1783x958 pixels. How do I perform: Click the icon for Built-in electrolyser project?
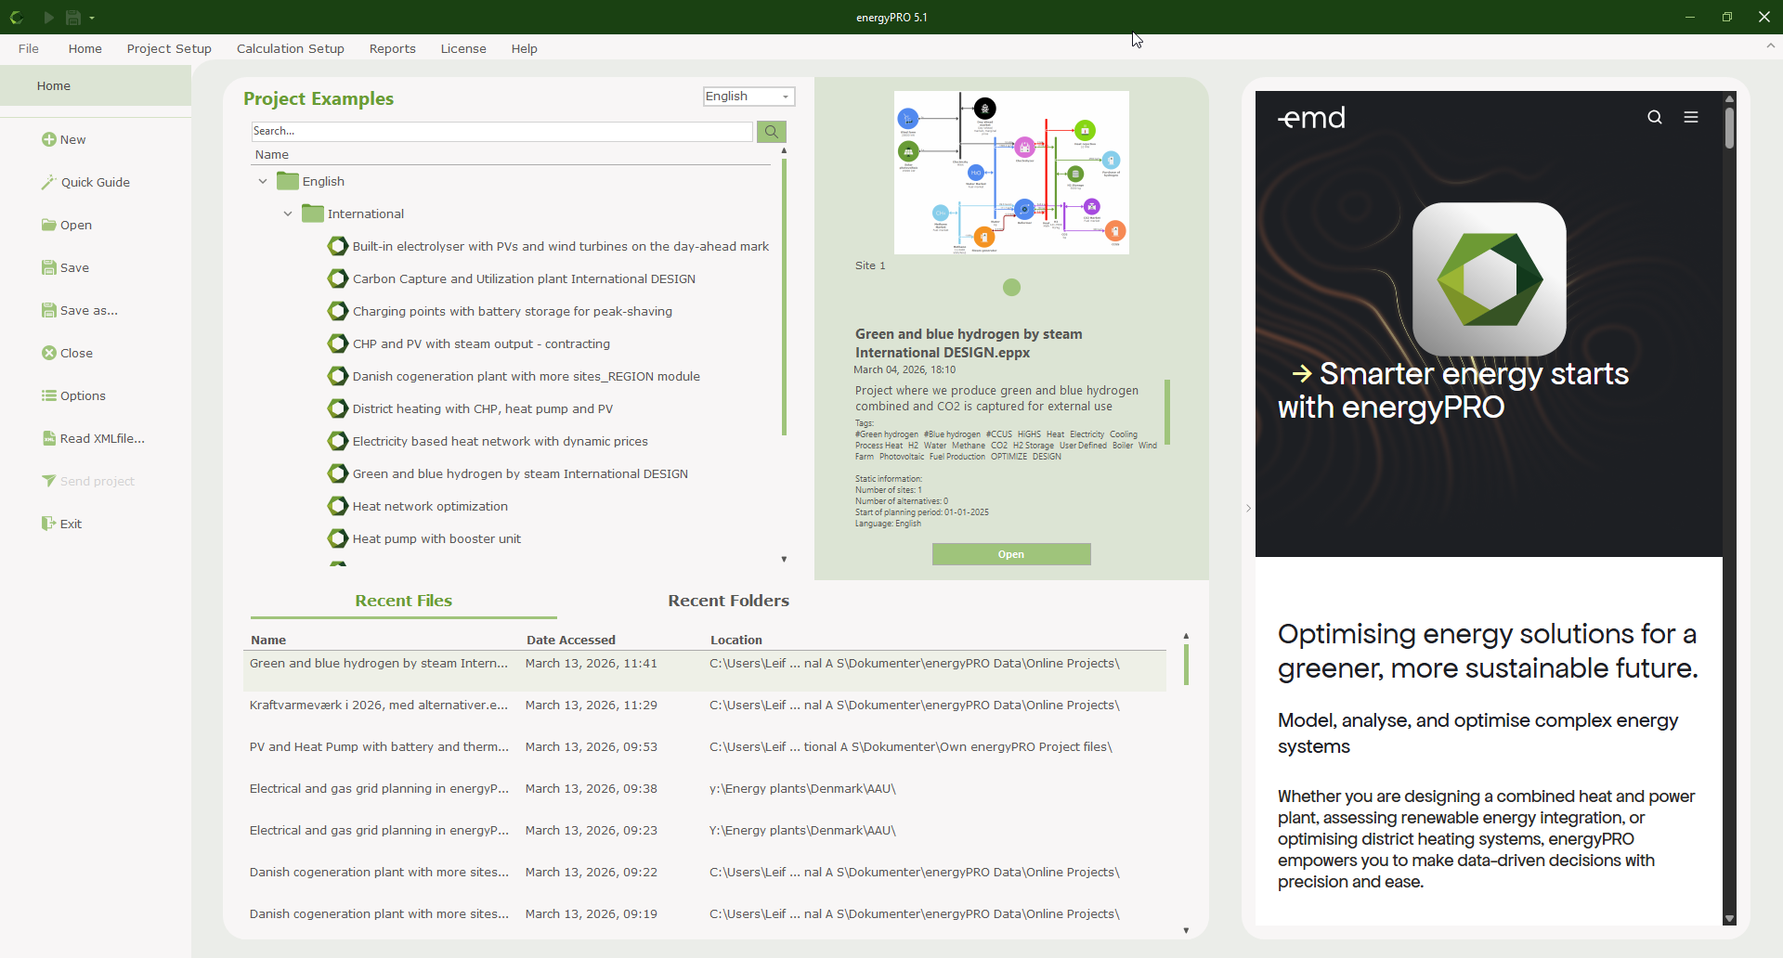click(x=338, y=246)
